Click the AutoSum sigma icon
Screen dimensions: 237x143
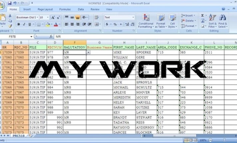(202, 15)
